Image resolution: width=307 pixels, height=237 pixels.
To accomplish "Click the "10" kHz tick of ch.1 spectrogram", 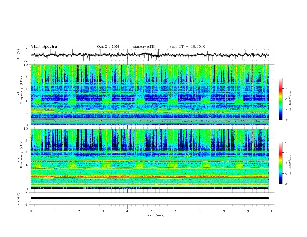I will click(x=27, y=65).
